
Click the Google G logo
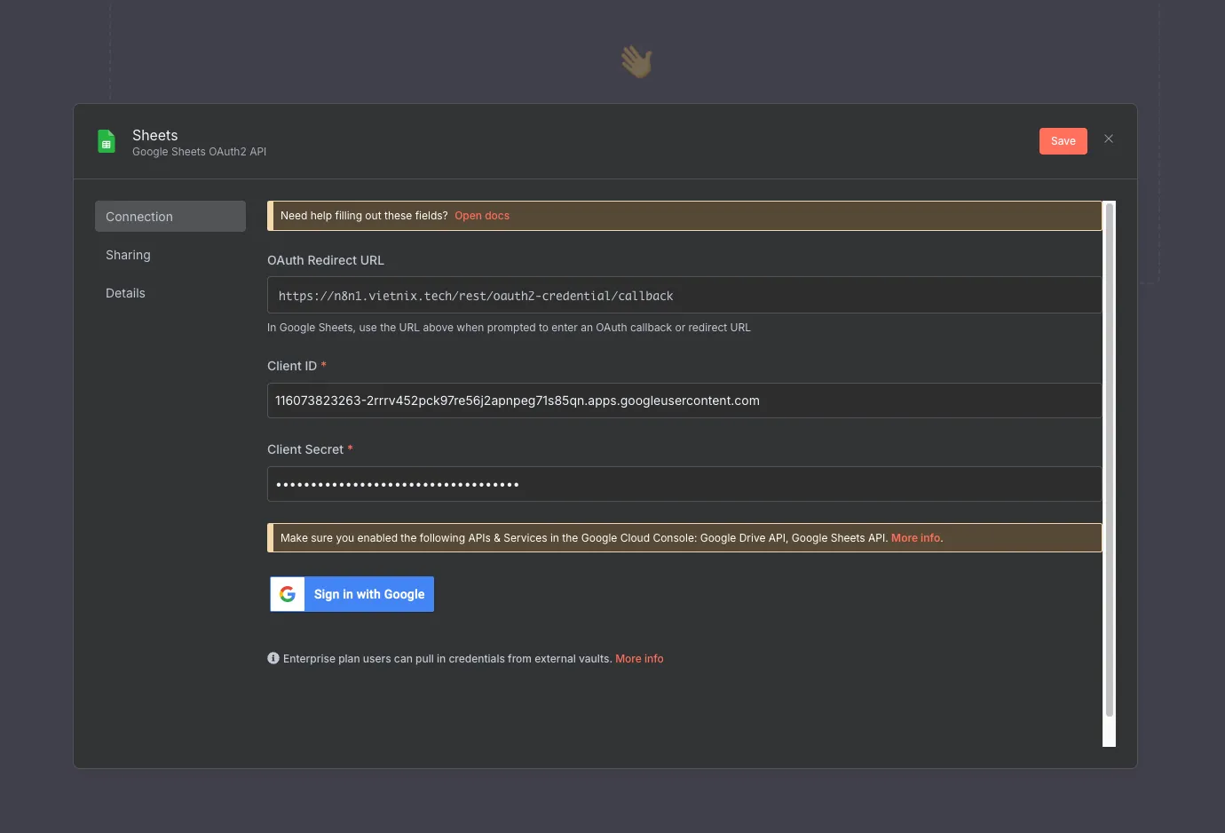pos(288,594)
